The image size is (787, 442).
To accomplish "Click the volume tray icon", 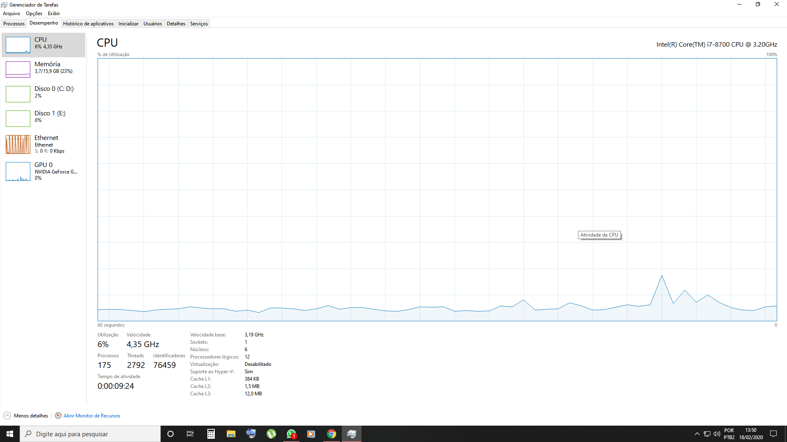I will click(717, 434).
